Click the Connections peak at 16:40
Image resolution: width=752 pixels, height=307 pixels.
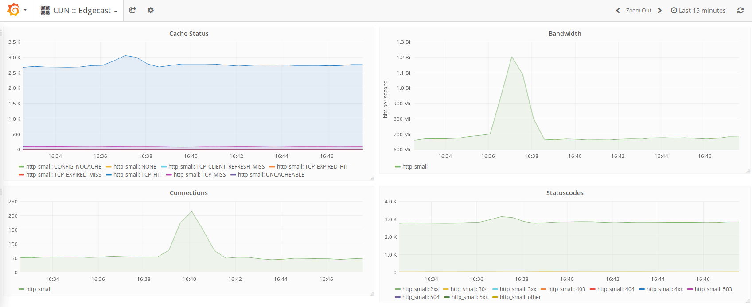pos(192,212)
